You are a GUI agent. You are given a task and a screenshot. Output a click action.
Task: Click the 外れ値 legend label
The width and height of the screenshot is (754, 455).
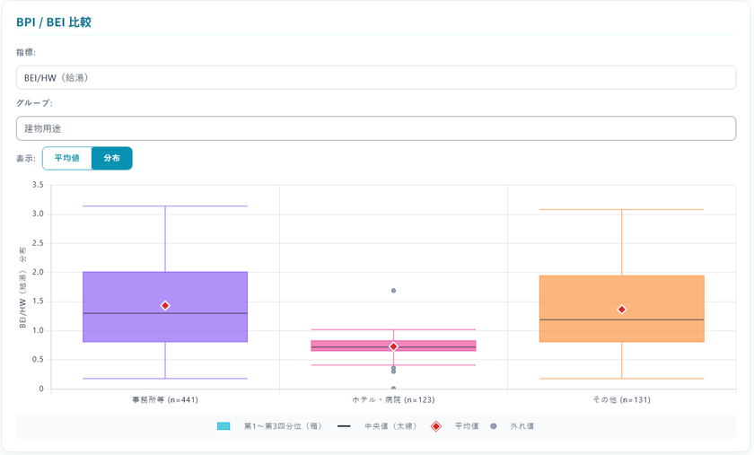click(x=522, y=426)
